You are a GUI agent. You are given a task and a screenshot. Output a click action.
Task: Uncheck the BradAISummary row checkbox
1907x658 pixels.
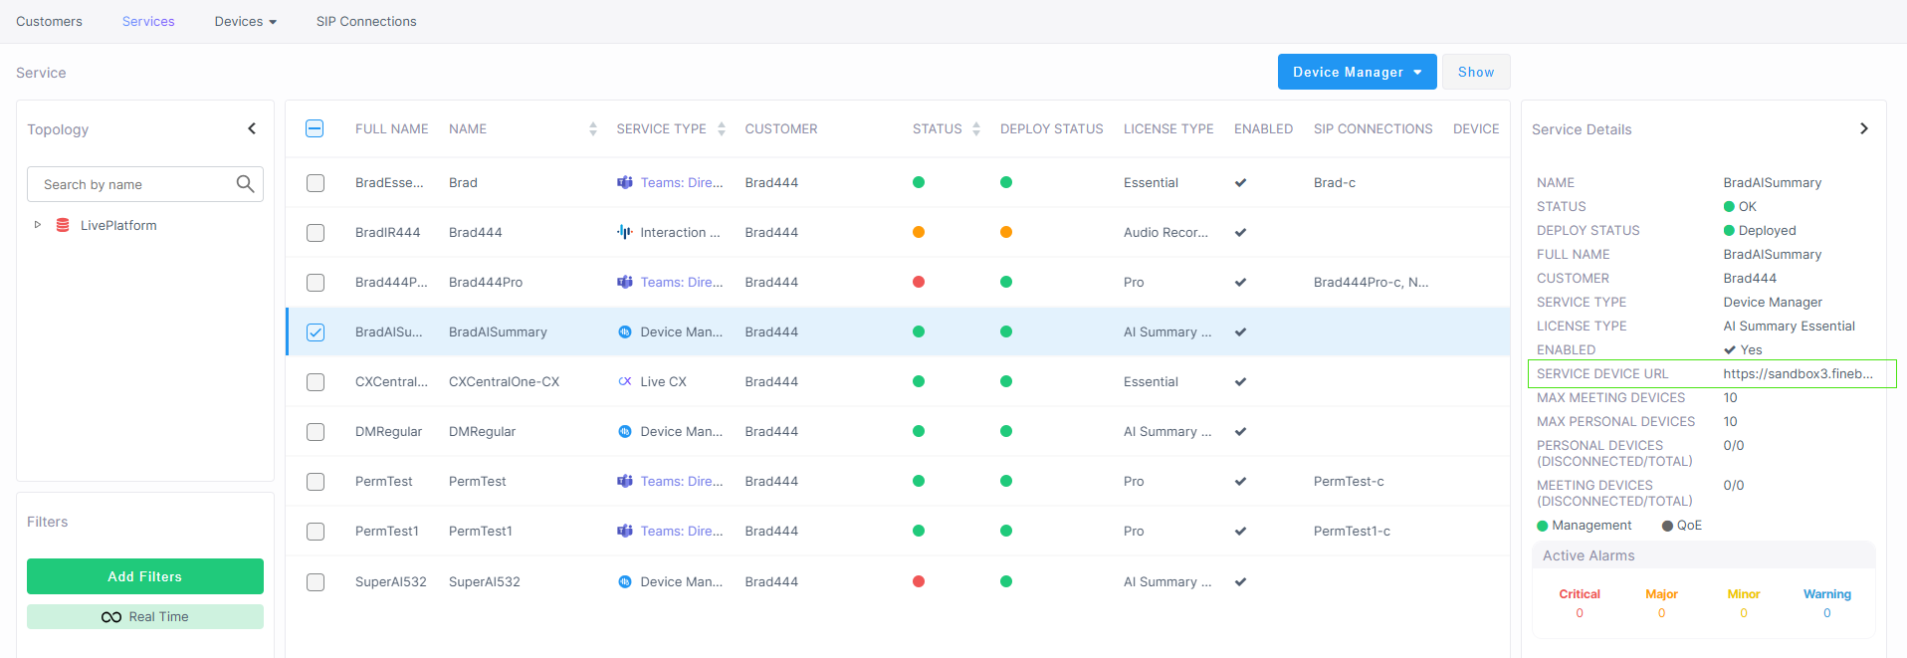point(316,332)
